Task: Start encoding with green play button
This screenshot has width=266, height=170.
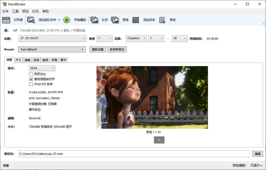Action: [x=66, y=20]
